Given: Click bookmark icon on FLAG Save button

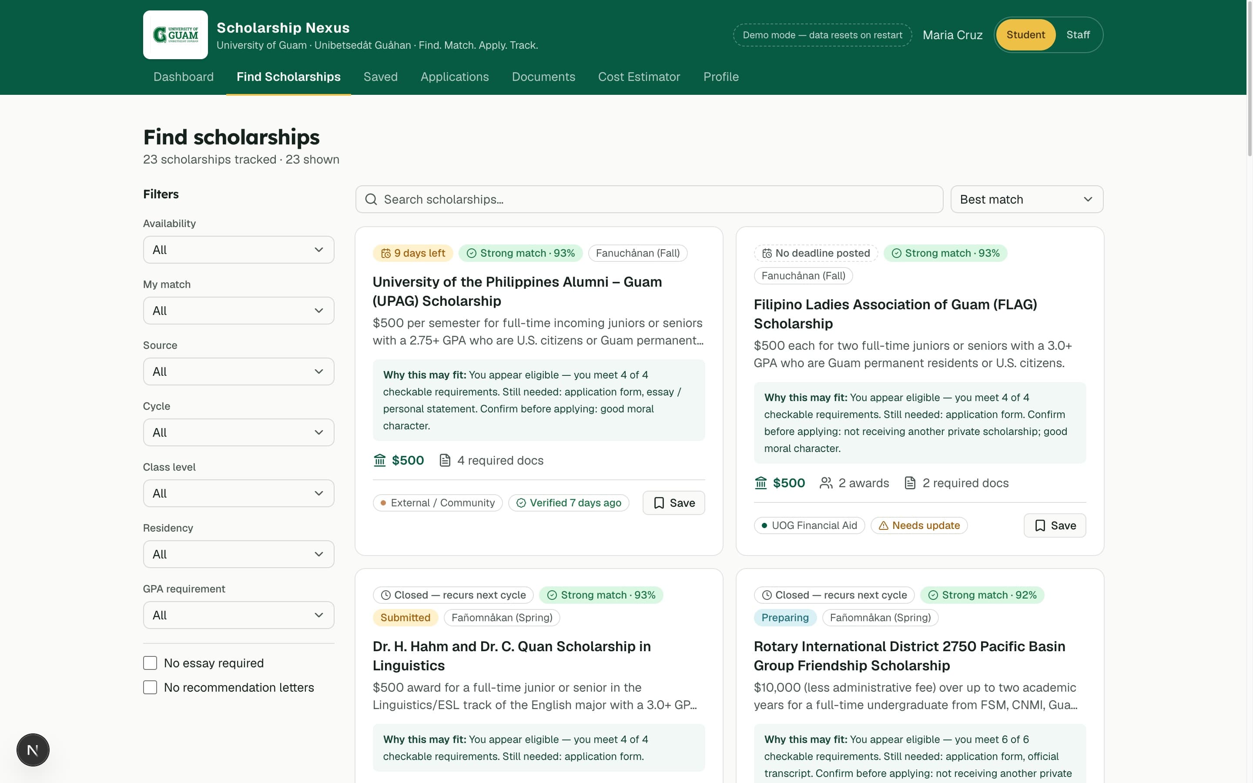Looking at the screenshot, I should click(1040, 525).
